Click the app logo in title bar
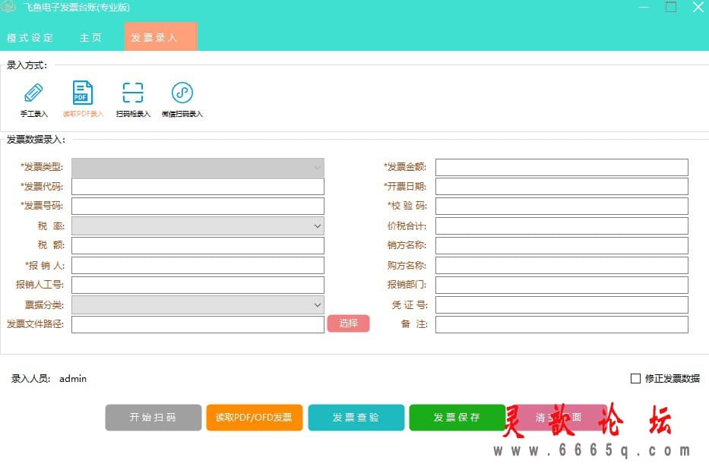 click(x=8, y=7)
